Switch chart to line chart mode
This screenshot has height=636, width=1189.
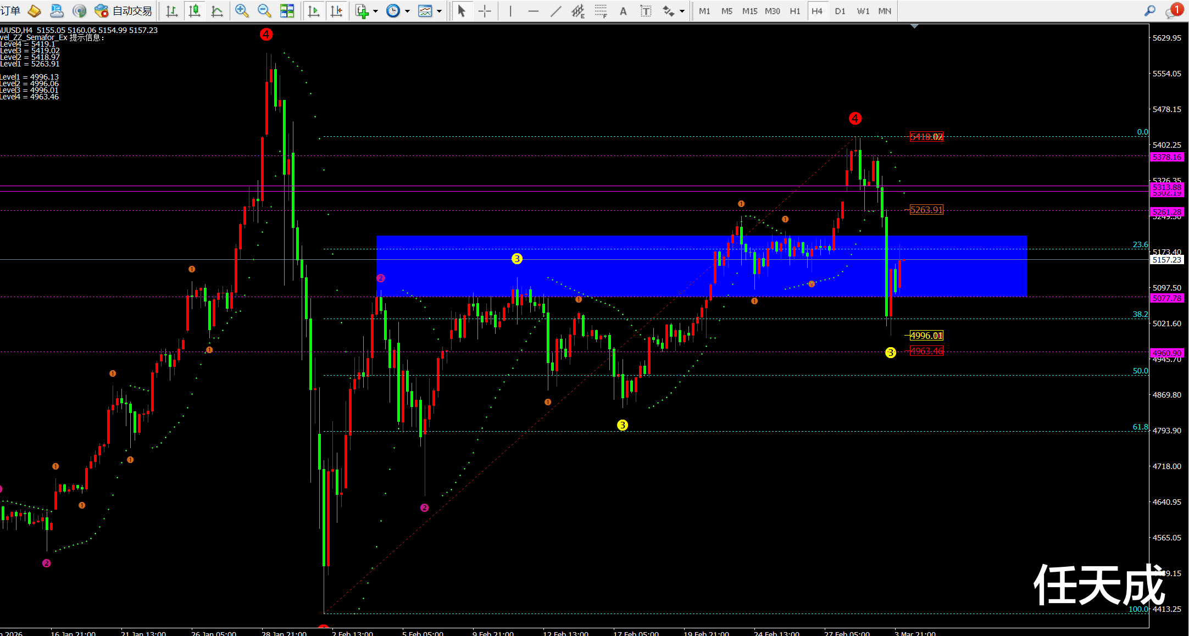coord(217,11)
